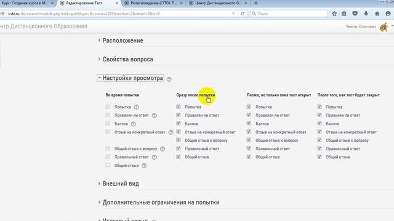394x221 pixels.
Task: Click После того, как тест будет закрыт heading
Action: click(x=348, y=95)
